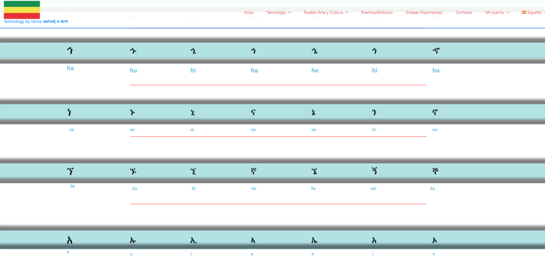This screenshot has width=545, height=261.
Task: Click the Amharic character above 'ho'
Action: [x=436, y=51]
